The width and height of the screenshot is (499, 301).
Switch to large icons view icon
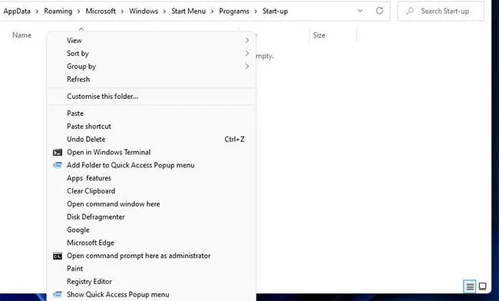pyautogui.click(x=482, y=286)
